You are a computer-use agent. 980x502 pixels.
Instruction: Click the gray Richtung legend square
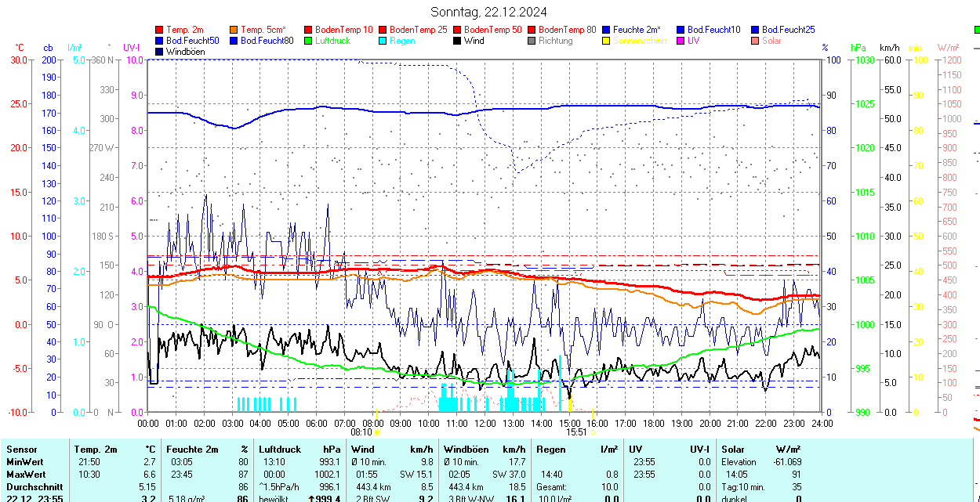(532, 41)
